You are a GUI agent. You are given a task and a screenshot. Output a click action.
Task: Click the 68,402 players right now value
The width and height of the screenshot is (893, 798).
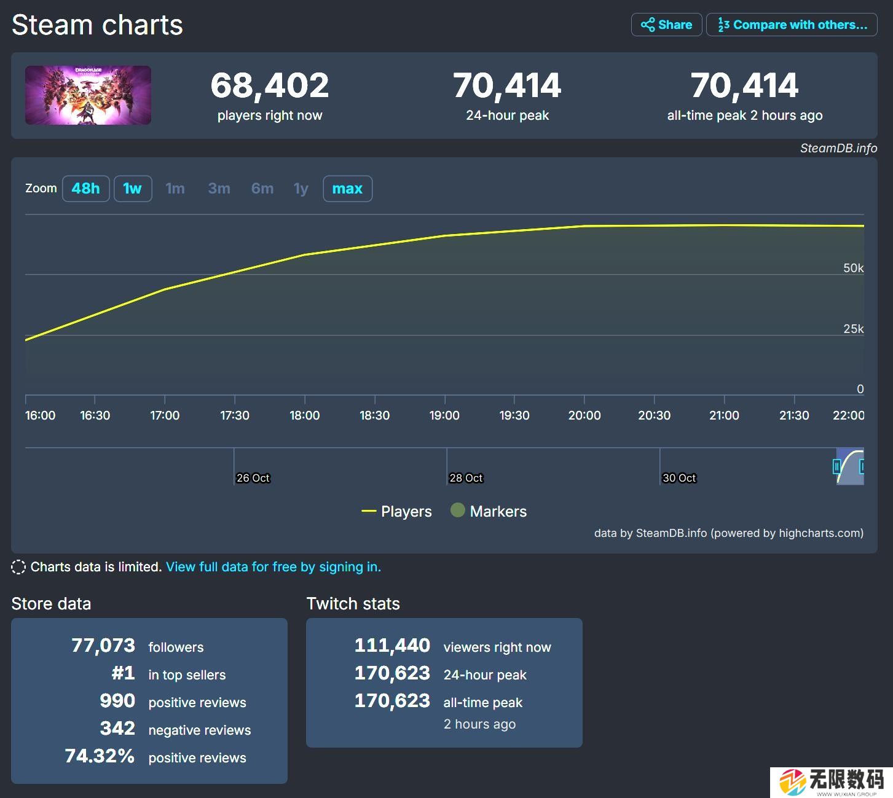pos(270,85)
